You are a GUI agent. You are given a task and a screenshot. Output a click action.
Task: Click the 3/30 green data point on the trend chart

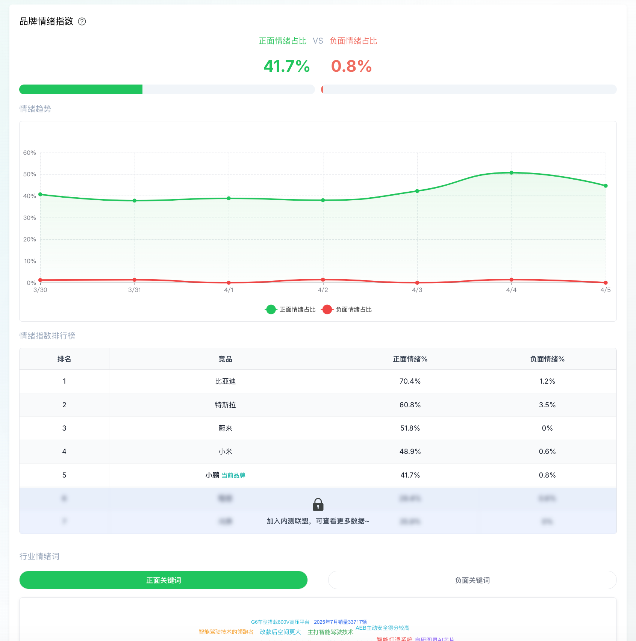[x=40, y=194]
